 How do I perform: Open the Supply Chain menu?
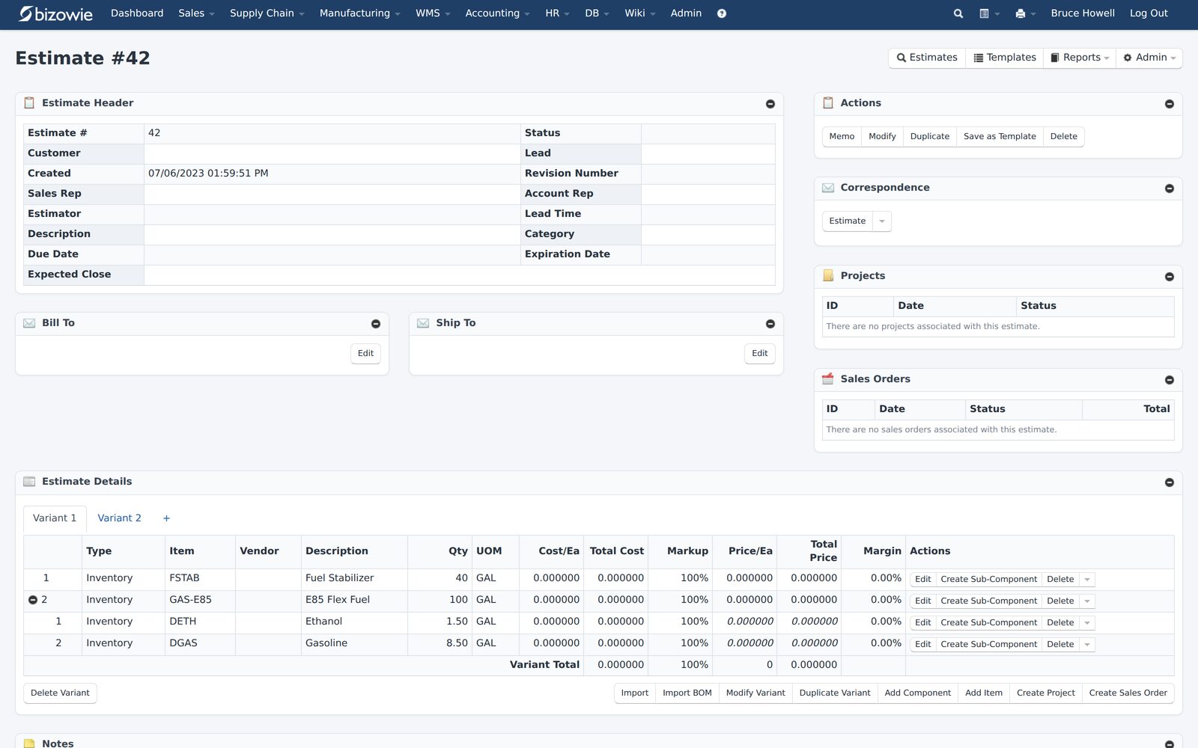(x=267, y=13)
